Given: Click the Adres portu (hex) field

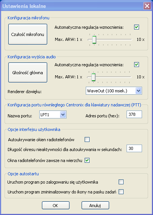Looking at the screenshot, I should (x=134, y=114).
